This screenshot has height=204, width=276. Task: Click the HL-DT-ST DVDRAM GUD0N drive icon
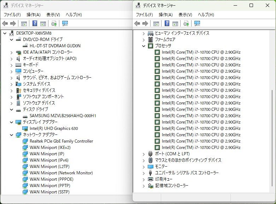click(x=25, y=46)
